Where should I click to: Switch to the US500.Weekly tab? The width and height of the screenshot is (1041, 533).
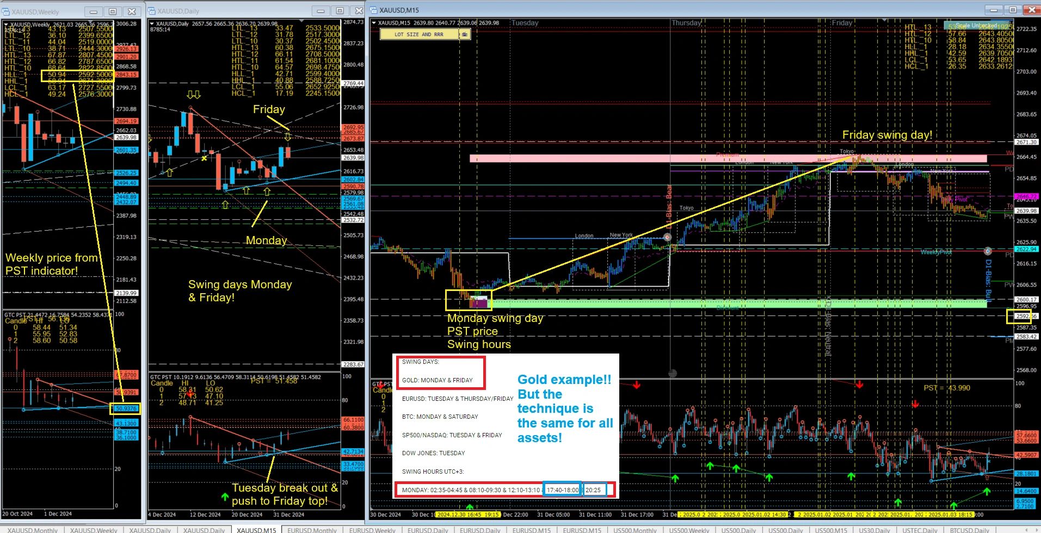coord(689,530)
